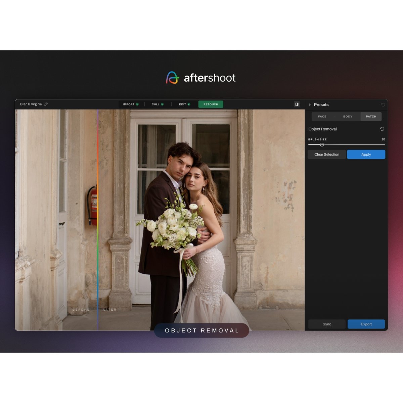
Task: Click the Presets panel reset icon
Action: tap(383, 105)
